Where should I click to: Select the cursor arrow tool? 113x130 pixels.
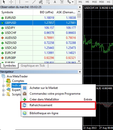(x=4, y=2)
